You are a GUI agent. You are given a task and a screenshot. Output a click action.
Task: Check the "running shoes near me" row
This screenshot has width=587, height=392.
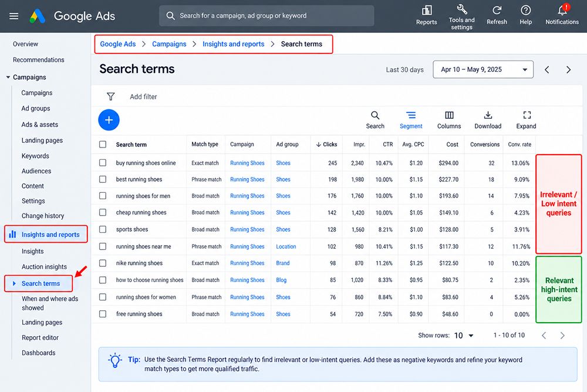pos(103,246)
